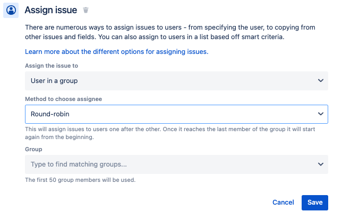359x221 pixels.
Task: Click the 'Assign the issue to' label
Action: 52,66
